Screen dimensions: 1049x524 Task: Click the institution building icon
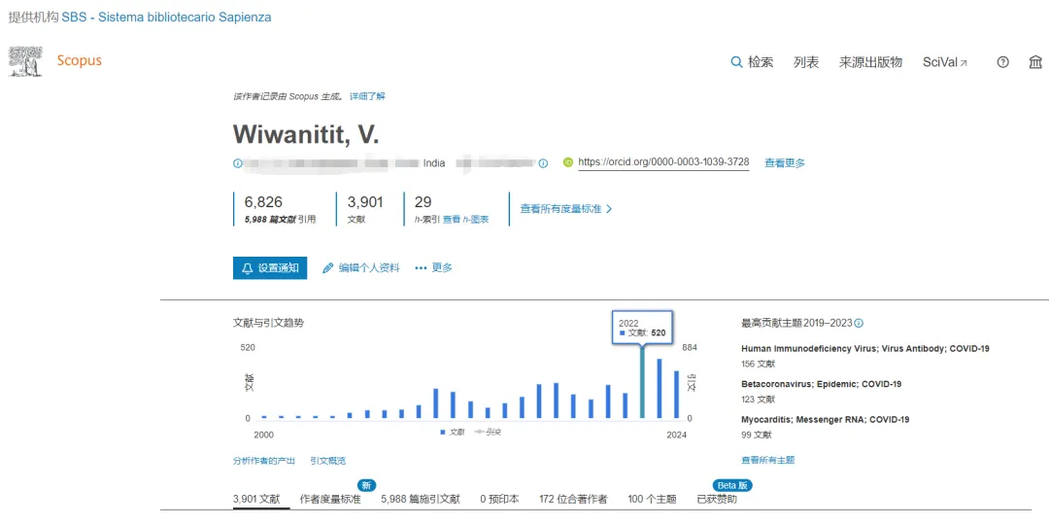1035,62
